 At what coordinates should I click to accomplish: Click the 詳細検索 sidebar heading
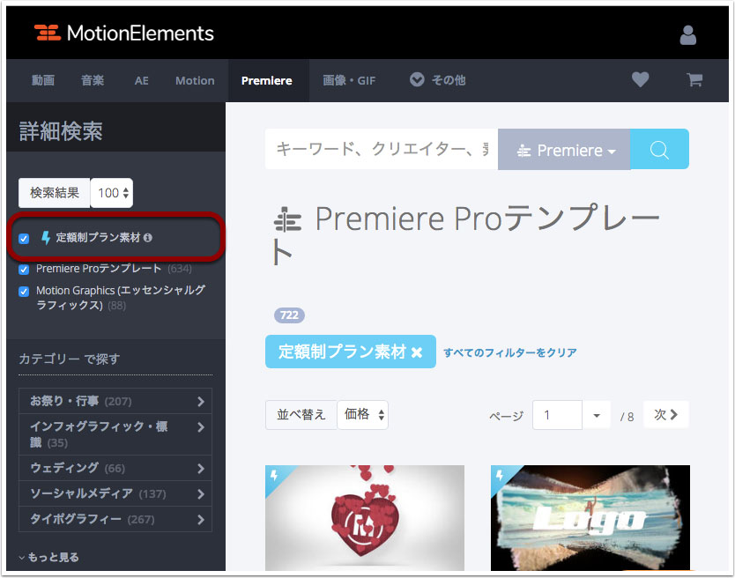tap(61, 131)
